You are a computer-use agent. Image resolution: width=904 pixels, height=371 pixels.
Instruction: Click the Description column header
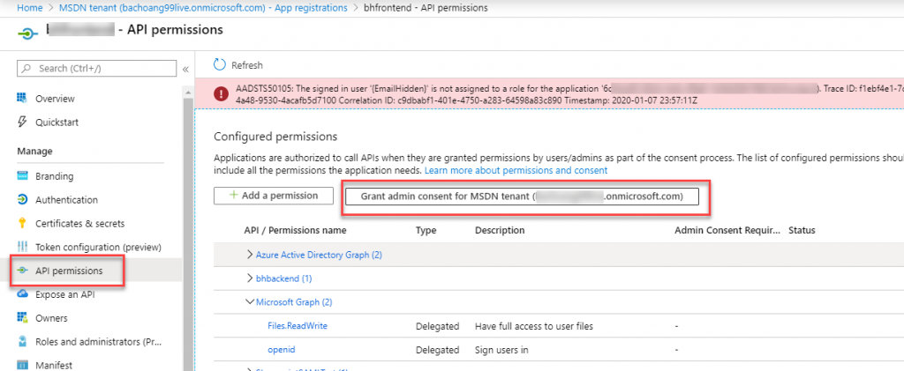coord(500,230)
